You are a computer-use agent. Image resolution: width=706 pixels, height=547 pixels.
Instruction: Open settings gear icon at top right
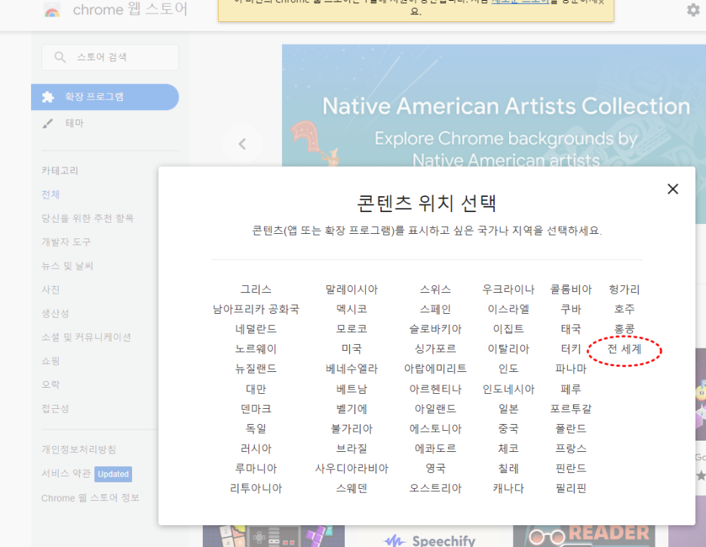click(x=693, y=10)
